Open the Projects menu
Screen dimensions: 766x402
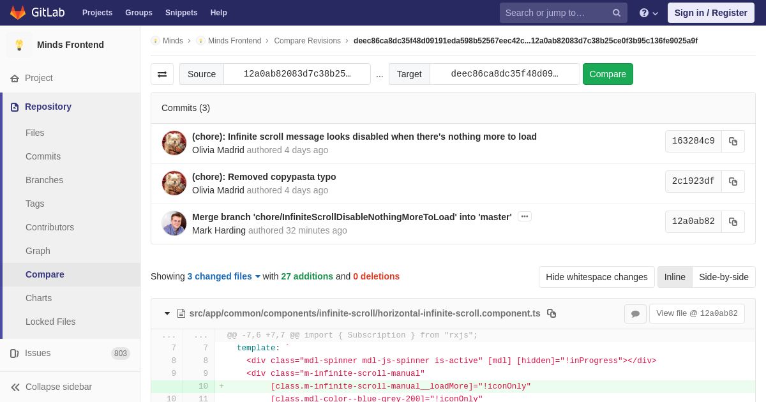click(97, 13)
